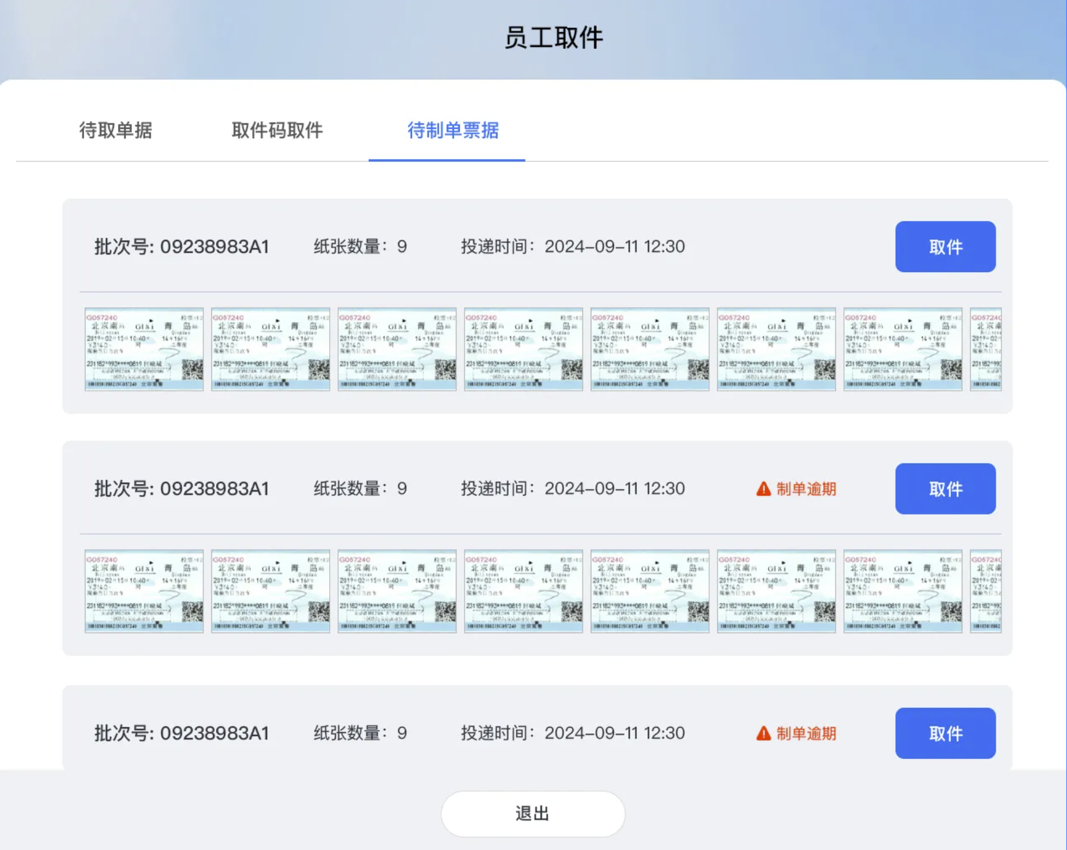Open partially visible last ticket in first batch
Screen dimensions: 1067x850
click(x=986, y=349)
